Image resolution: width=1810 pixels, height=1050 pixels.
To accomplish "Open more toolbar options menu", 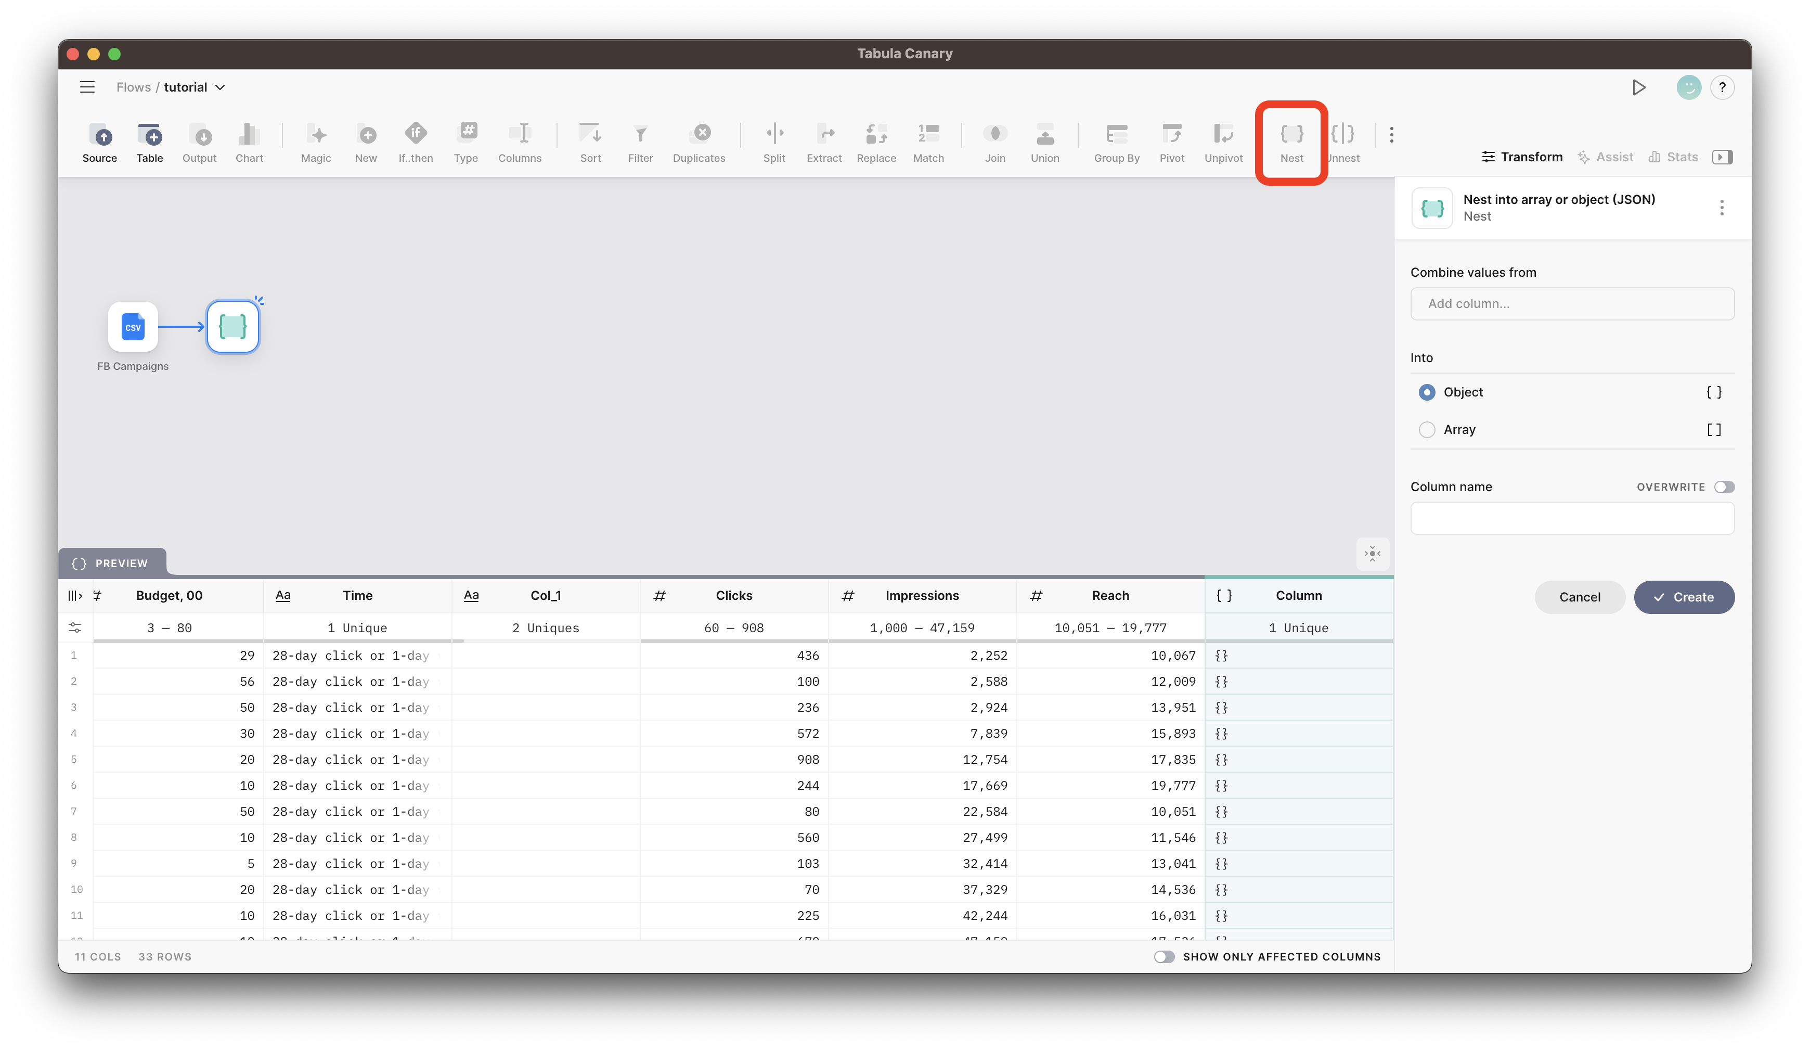I will point(1391,134).
